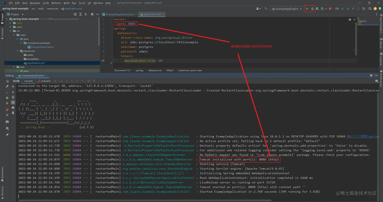
Task: Expand all project tree nodes icon
Action: (x=81, y=14)
